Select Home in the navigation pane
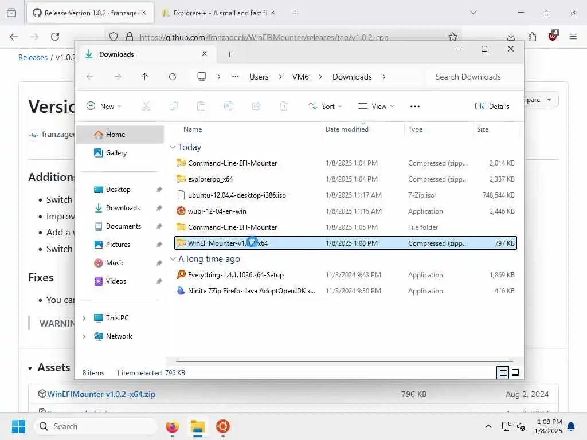 click(x=120, y=135)
